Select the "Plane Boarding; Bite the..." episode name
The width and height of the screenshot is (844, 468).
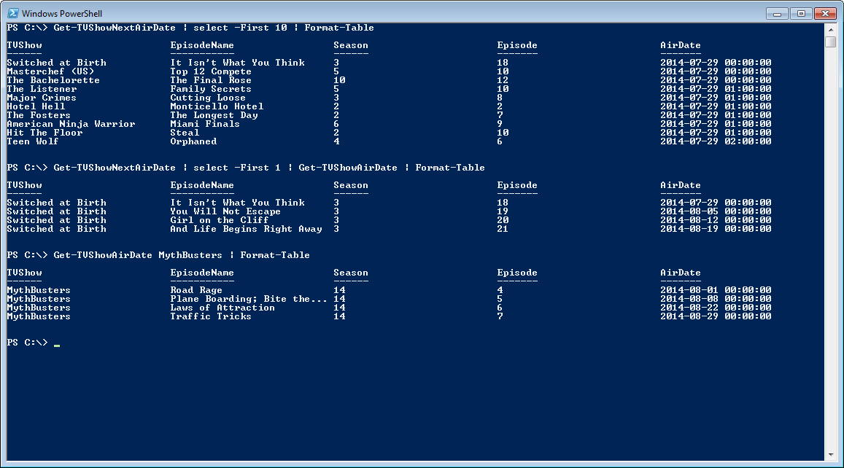pos(249,299)
